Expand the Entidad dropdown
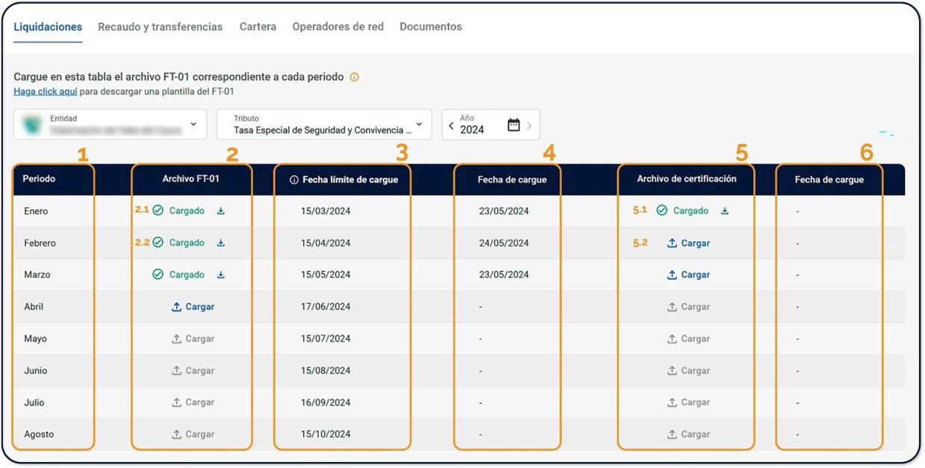 click(193, 124)
